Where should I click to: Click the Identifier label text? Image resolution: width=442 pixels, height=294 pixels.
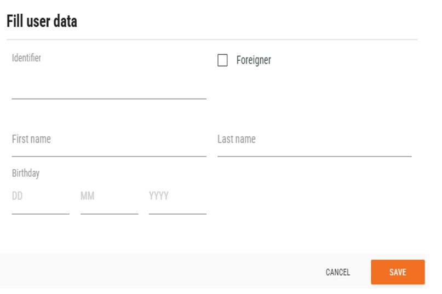pos(26,57)
